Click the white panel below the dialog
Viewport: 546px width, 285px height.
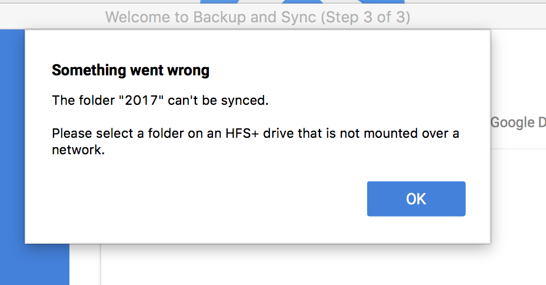[294, 265]
